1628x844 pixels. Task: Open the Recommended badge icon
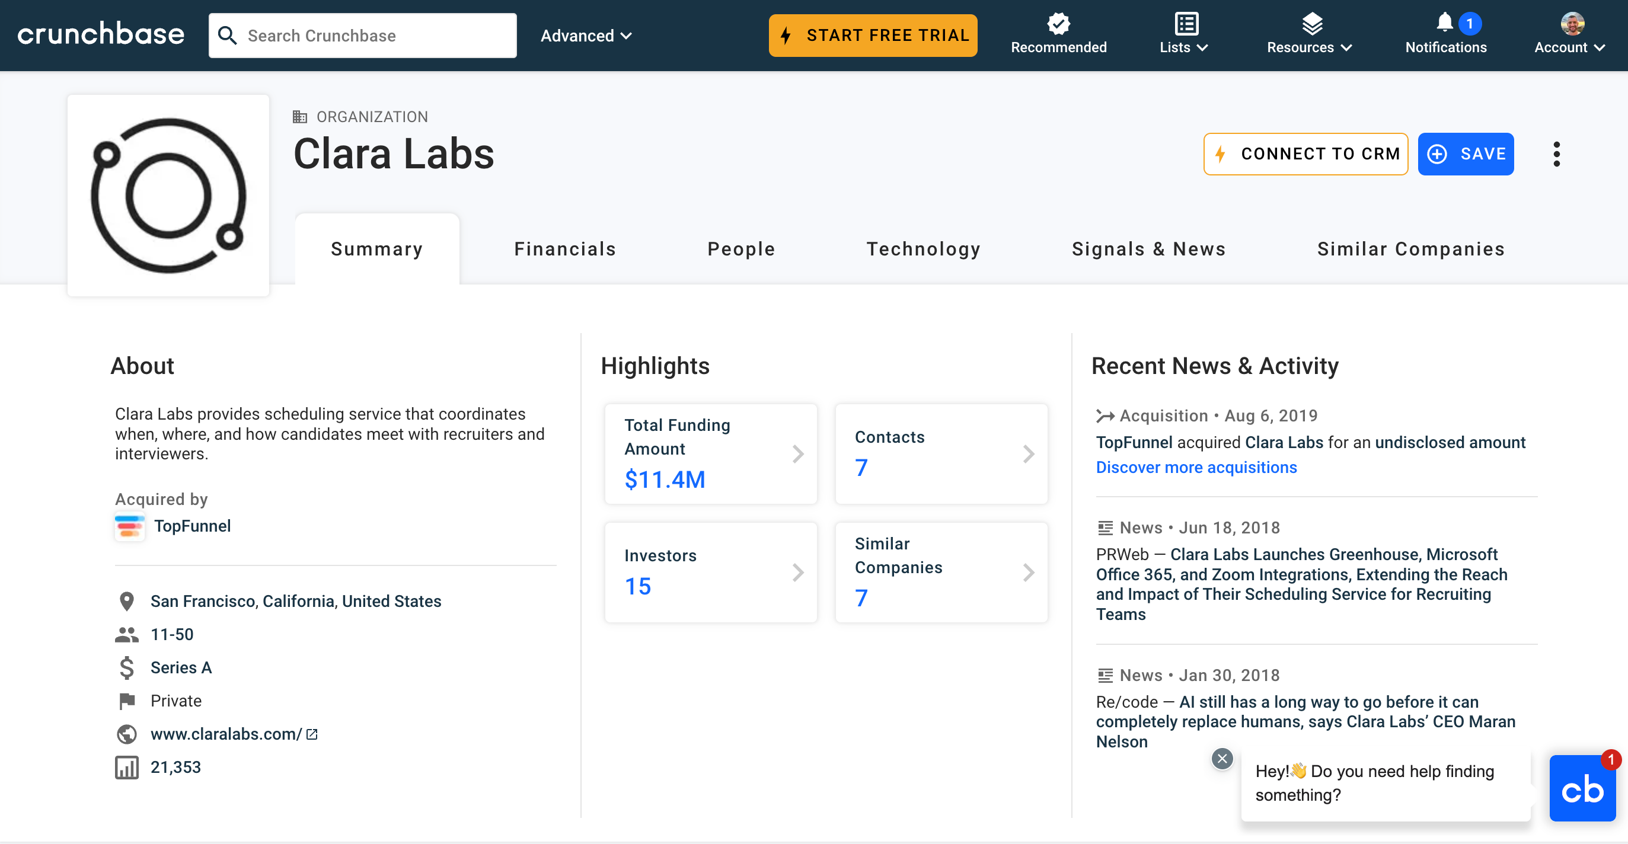(x=1058, y=24)
